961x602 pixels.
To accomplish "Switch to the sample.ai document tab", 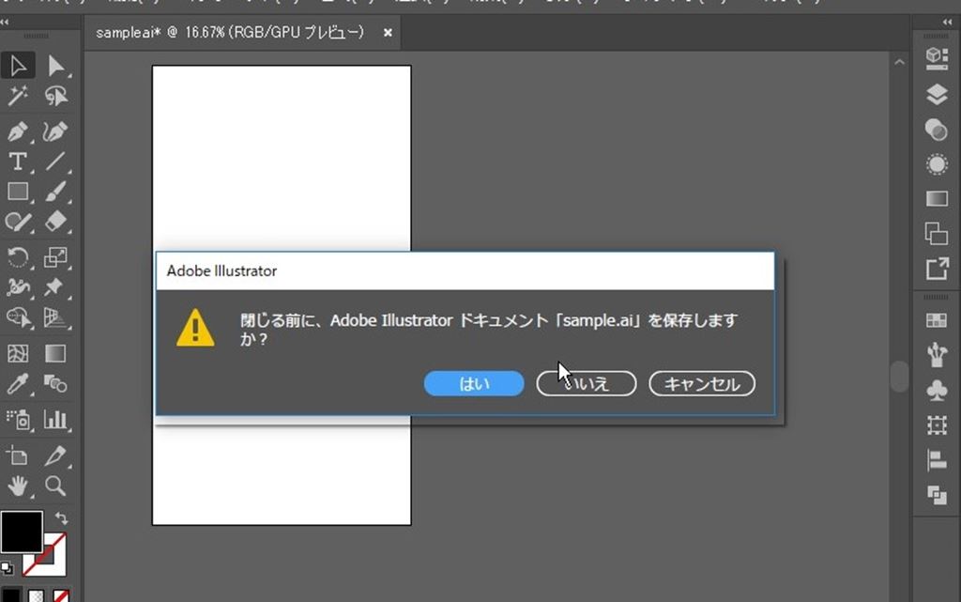I will coord(230,33).
